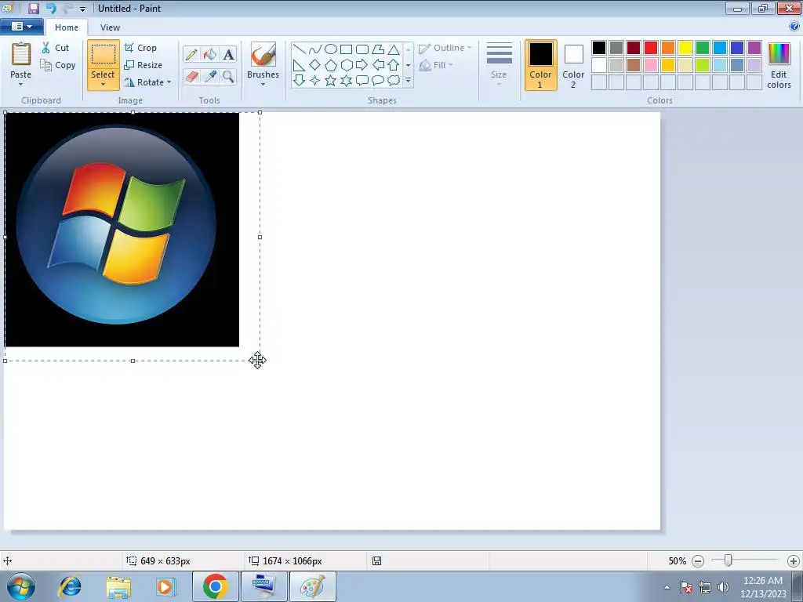This screenshot has height=602, width=803.
Task: Choose the Hexagon shape
Action: [x=346, y=65]
